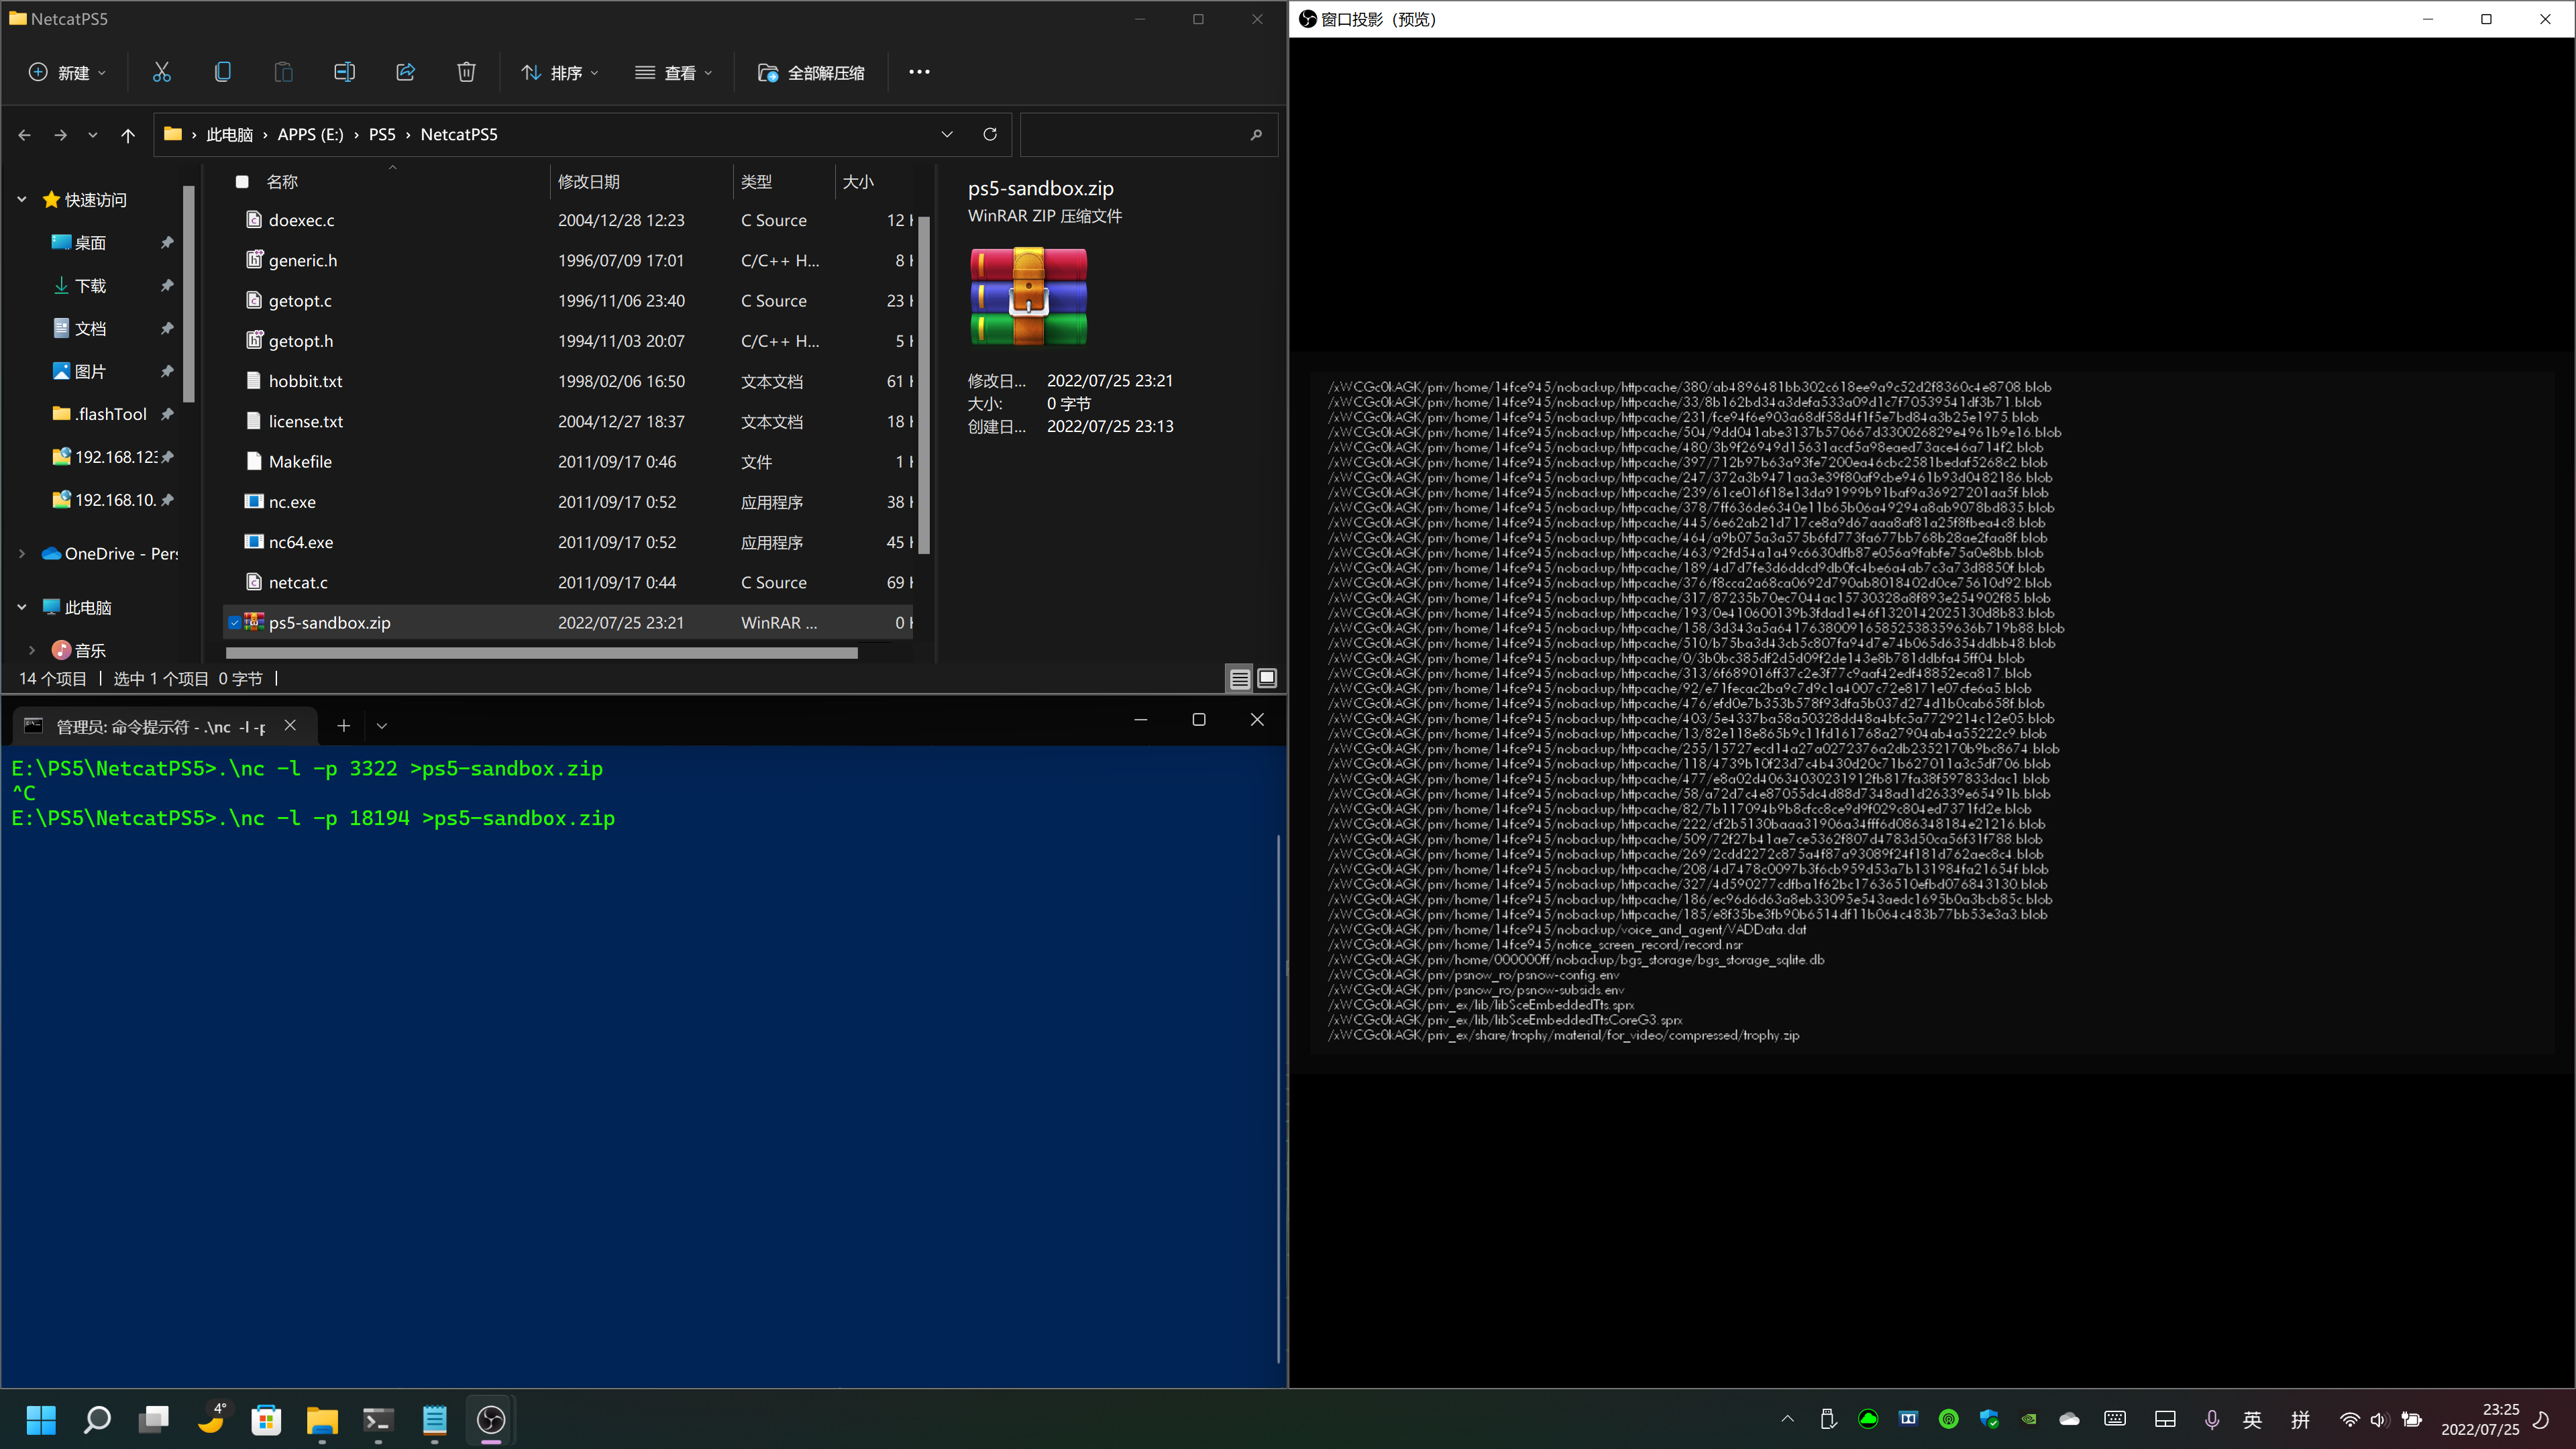Switch to large thumbnails view icon
Screen dimensions: 2576x1449
tap(1267, 679)
